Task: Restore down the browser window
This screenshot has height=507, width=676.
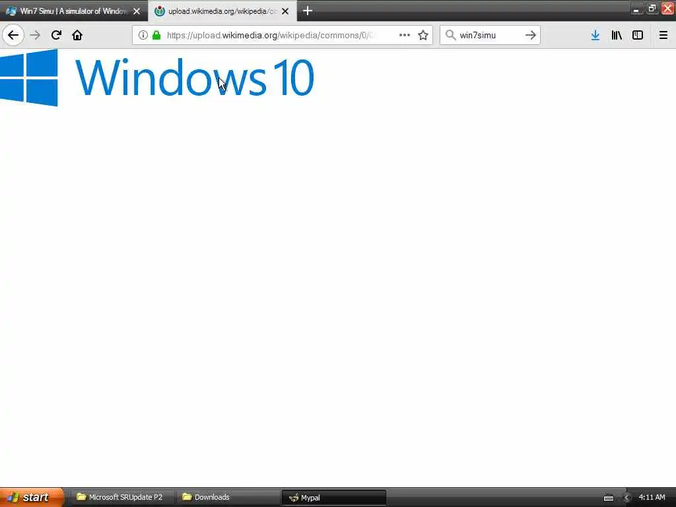Action: coord(652,8)
